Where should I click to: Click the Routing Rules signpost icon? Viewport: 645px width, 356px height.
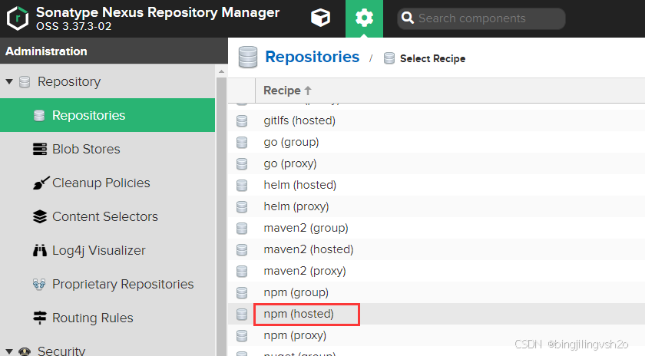[x=39, y=318]
